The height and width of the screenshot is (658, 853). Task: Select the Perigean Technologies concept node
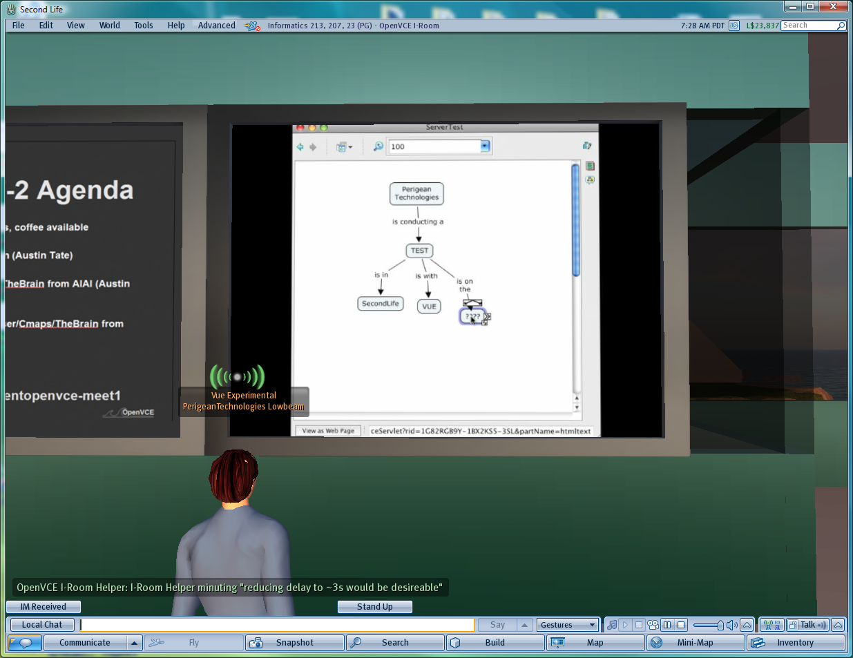click(416, 193)
